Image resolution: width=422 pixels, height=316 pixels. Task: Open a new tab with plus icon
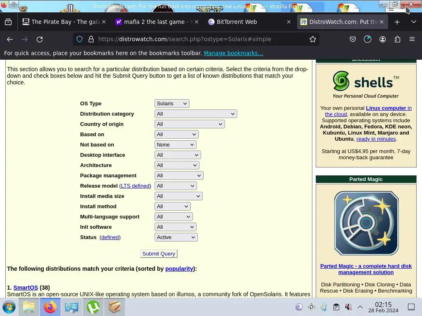tap(397, 22)
